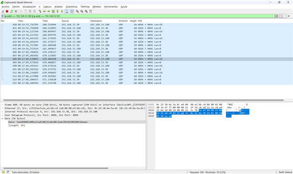
Task: Select packet 431 row in list
Action: coord(146,49)
